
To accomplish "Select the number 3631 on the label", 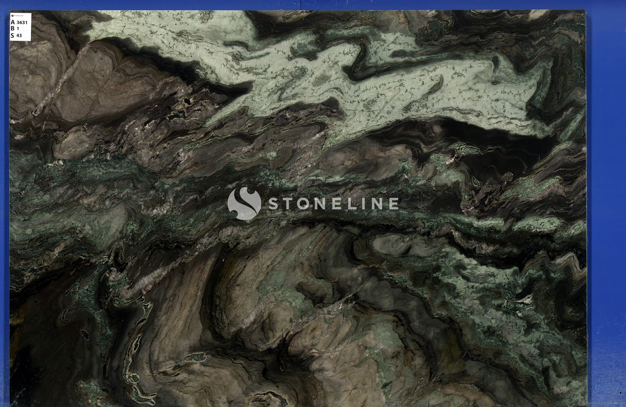I will click(x=22, y=22).
